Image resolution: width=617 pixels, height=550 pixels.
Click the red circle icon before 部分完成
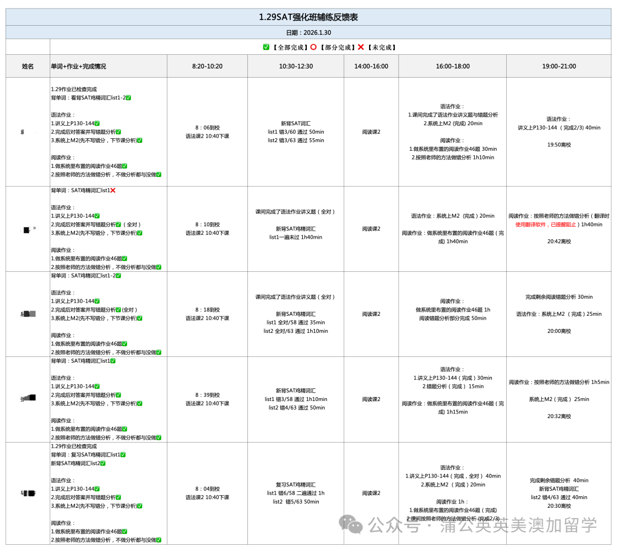[313, 47]
